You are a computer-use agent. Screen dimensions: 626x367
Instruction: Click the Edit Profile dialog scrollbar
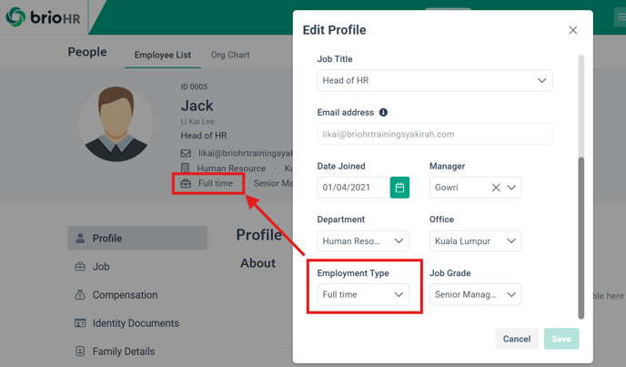coord(581,238)
